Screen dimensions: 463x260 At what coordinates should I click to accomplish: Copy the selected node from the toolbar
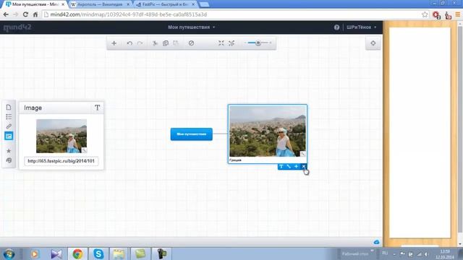(x=166, y=43)
